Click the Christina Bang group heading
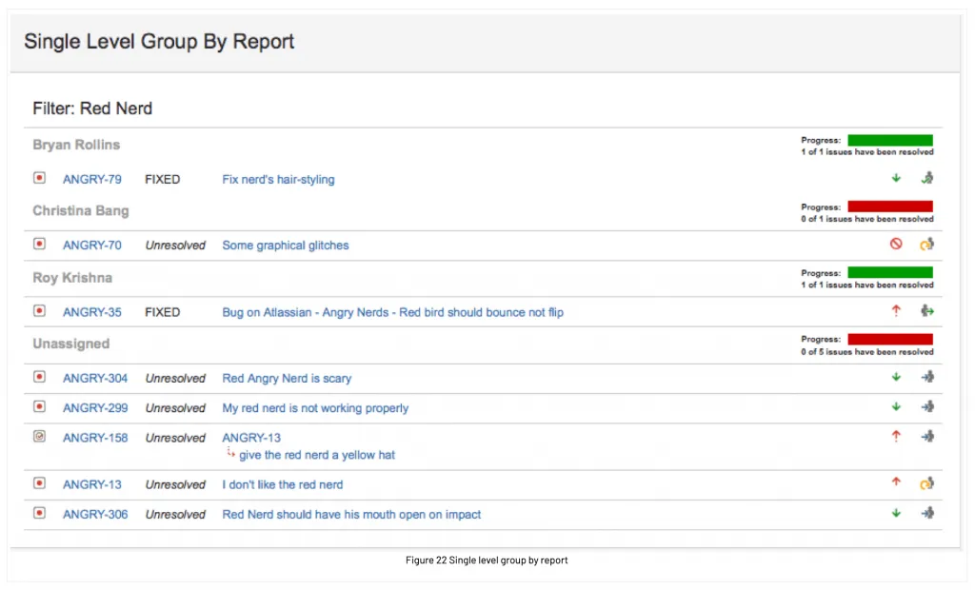Screen dimensions: 975x590 (81, 210)
